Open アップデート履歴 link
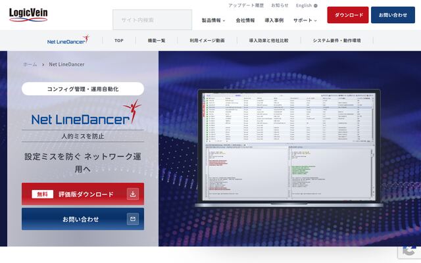The width and height of the screenshot is (421, 263). 246,5
